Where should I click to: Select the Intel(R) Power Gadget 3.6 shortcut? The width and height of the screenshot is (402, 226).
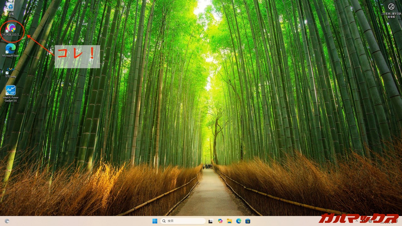11,91
